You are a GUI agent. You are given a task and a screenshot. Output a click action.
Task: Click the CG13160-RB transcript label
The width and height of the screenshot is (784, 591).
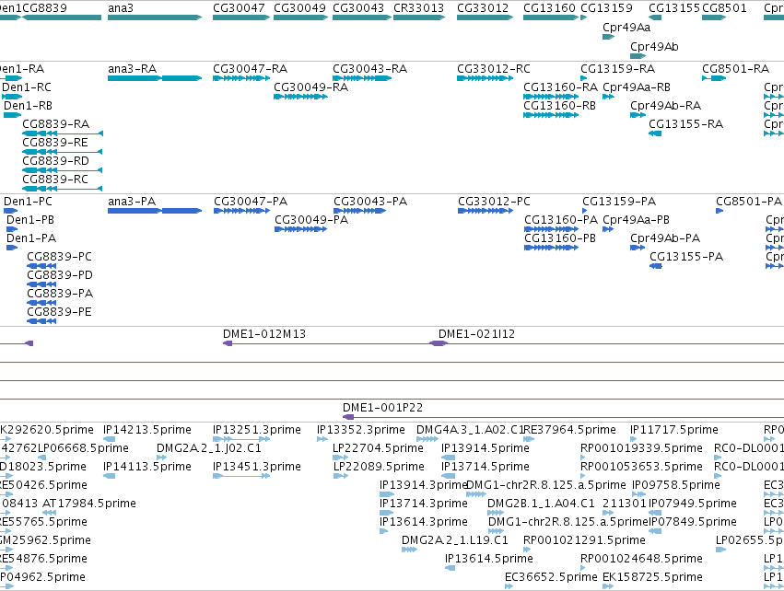point(560,106)
